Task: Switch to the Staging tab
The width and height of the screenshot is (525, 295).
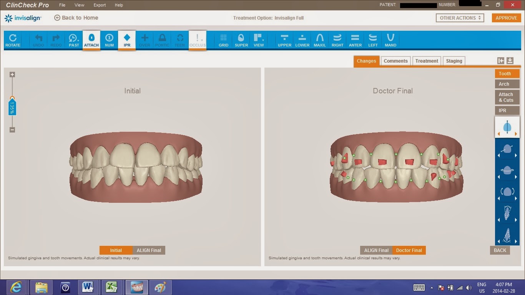Action: (454, 61)
